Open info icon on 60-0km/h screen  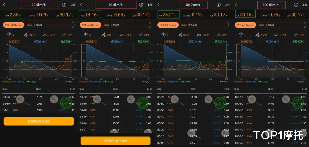(141, 5)
